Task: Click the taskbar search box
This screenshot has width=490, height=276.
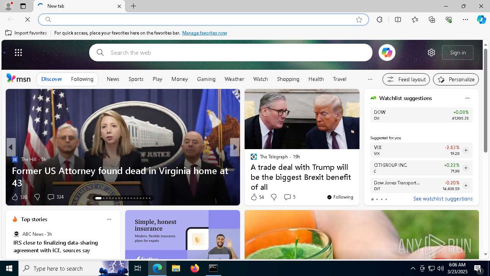Action: pos(73,268)
